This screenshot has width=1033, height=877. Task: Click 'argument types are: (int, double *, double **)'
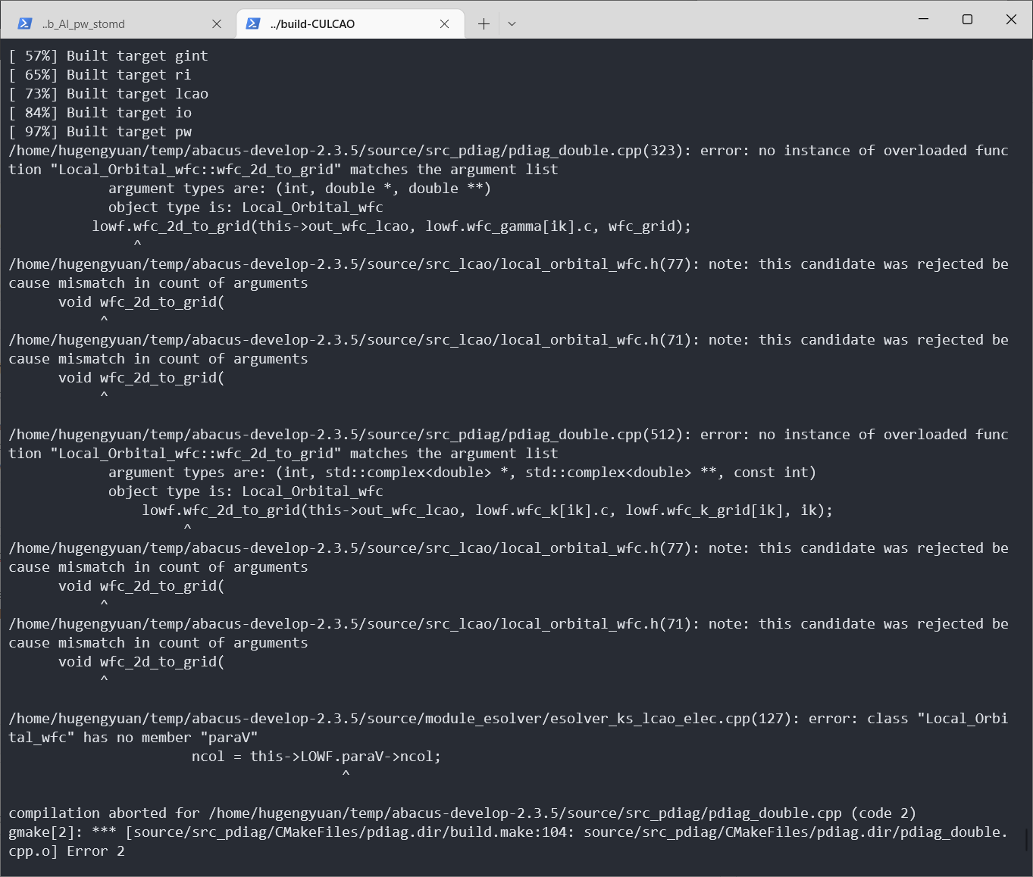click(x=300, y=188)
